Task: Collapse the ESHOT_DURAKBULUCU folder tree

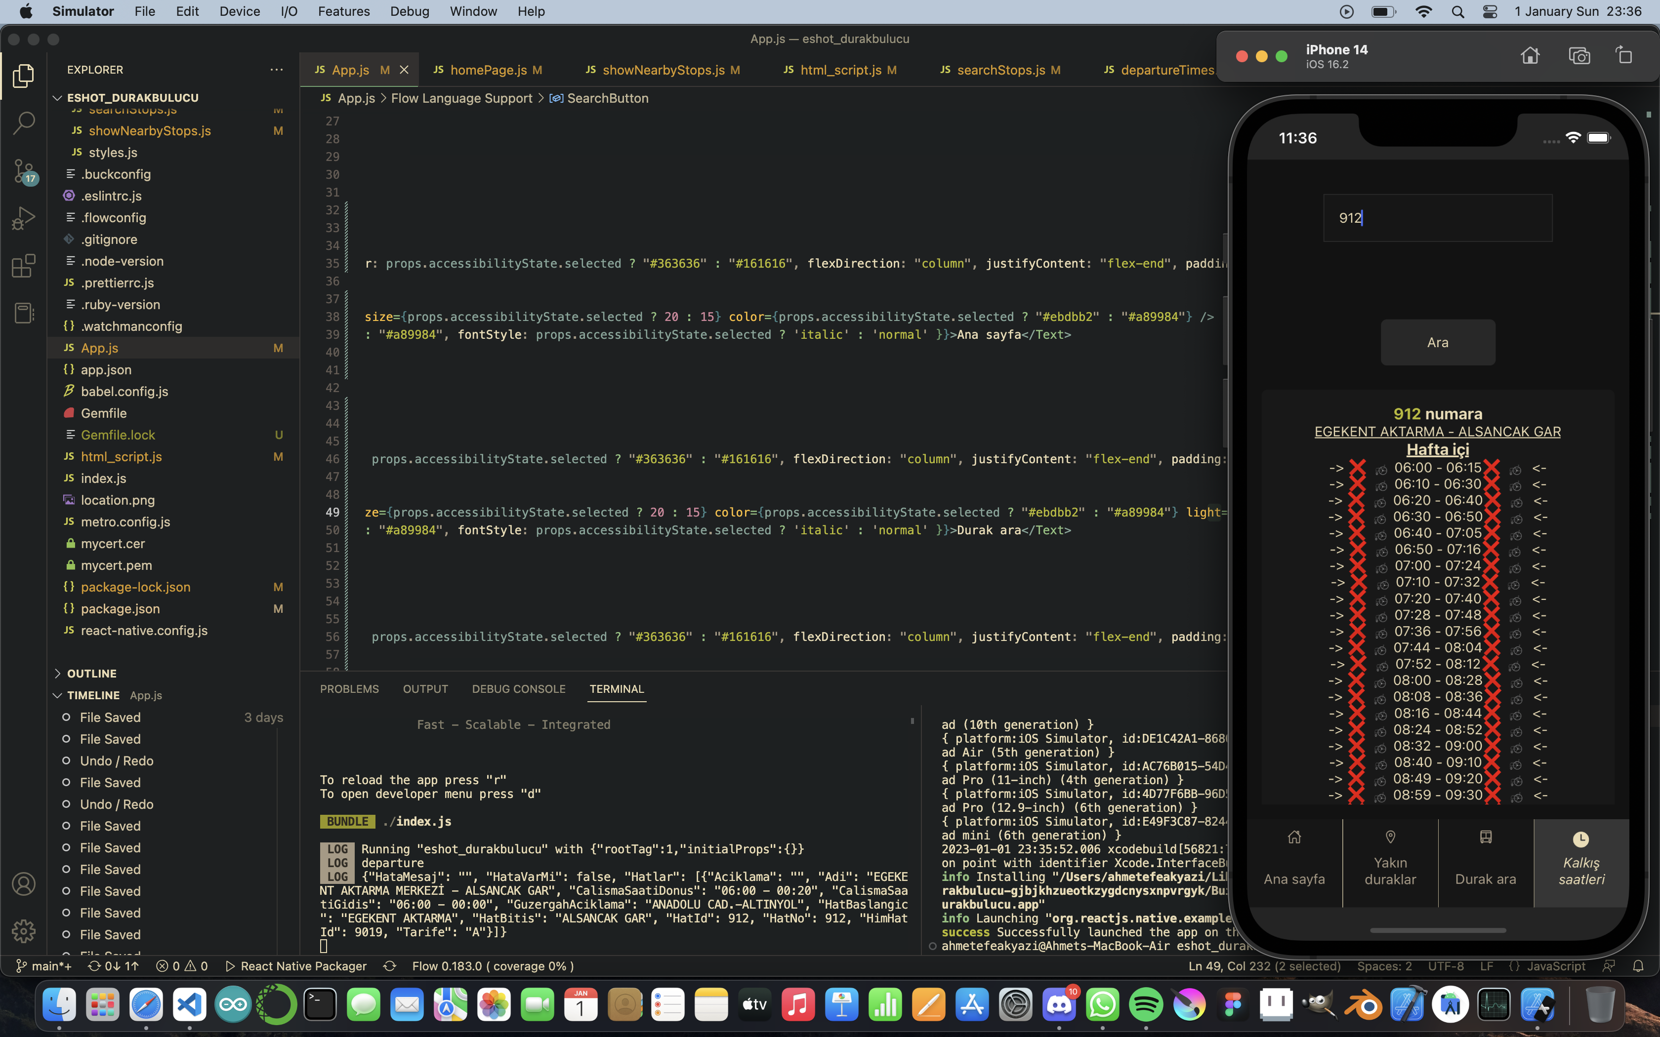Action: coord(132,97)
